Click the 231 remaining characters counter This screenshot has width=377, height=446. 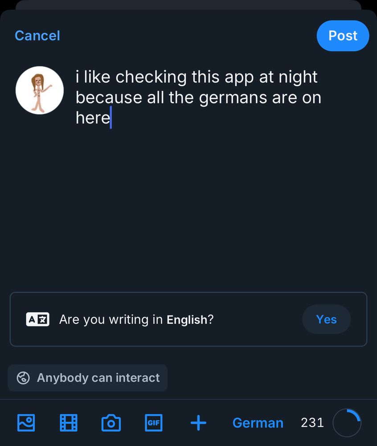pyautogui.click(x=312, y=423)
